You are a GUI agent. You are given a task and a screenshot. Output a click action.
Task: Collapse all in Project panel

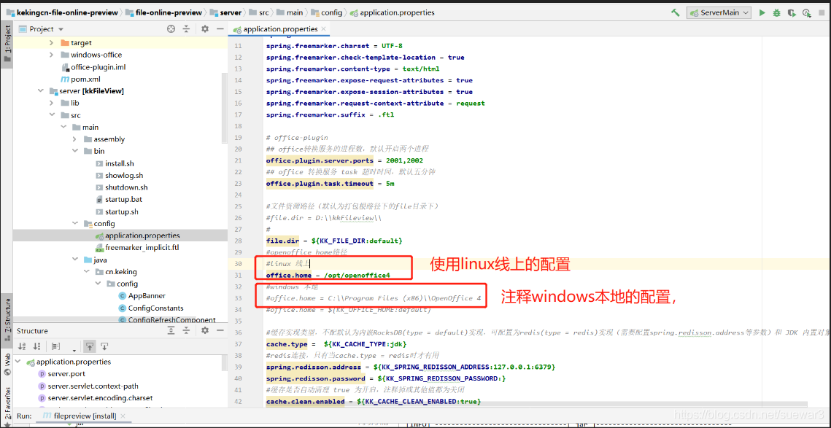(188, 29)
